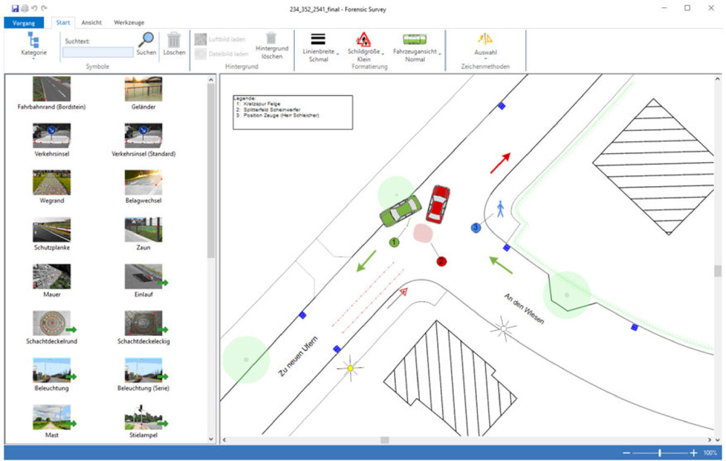Click into the Suchtext input field
Screen dimensions: 726x461
click(x=98, y=52)
